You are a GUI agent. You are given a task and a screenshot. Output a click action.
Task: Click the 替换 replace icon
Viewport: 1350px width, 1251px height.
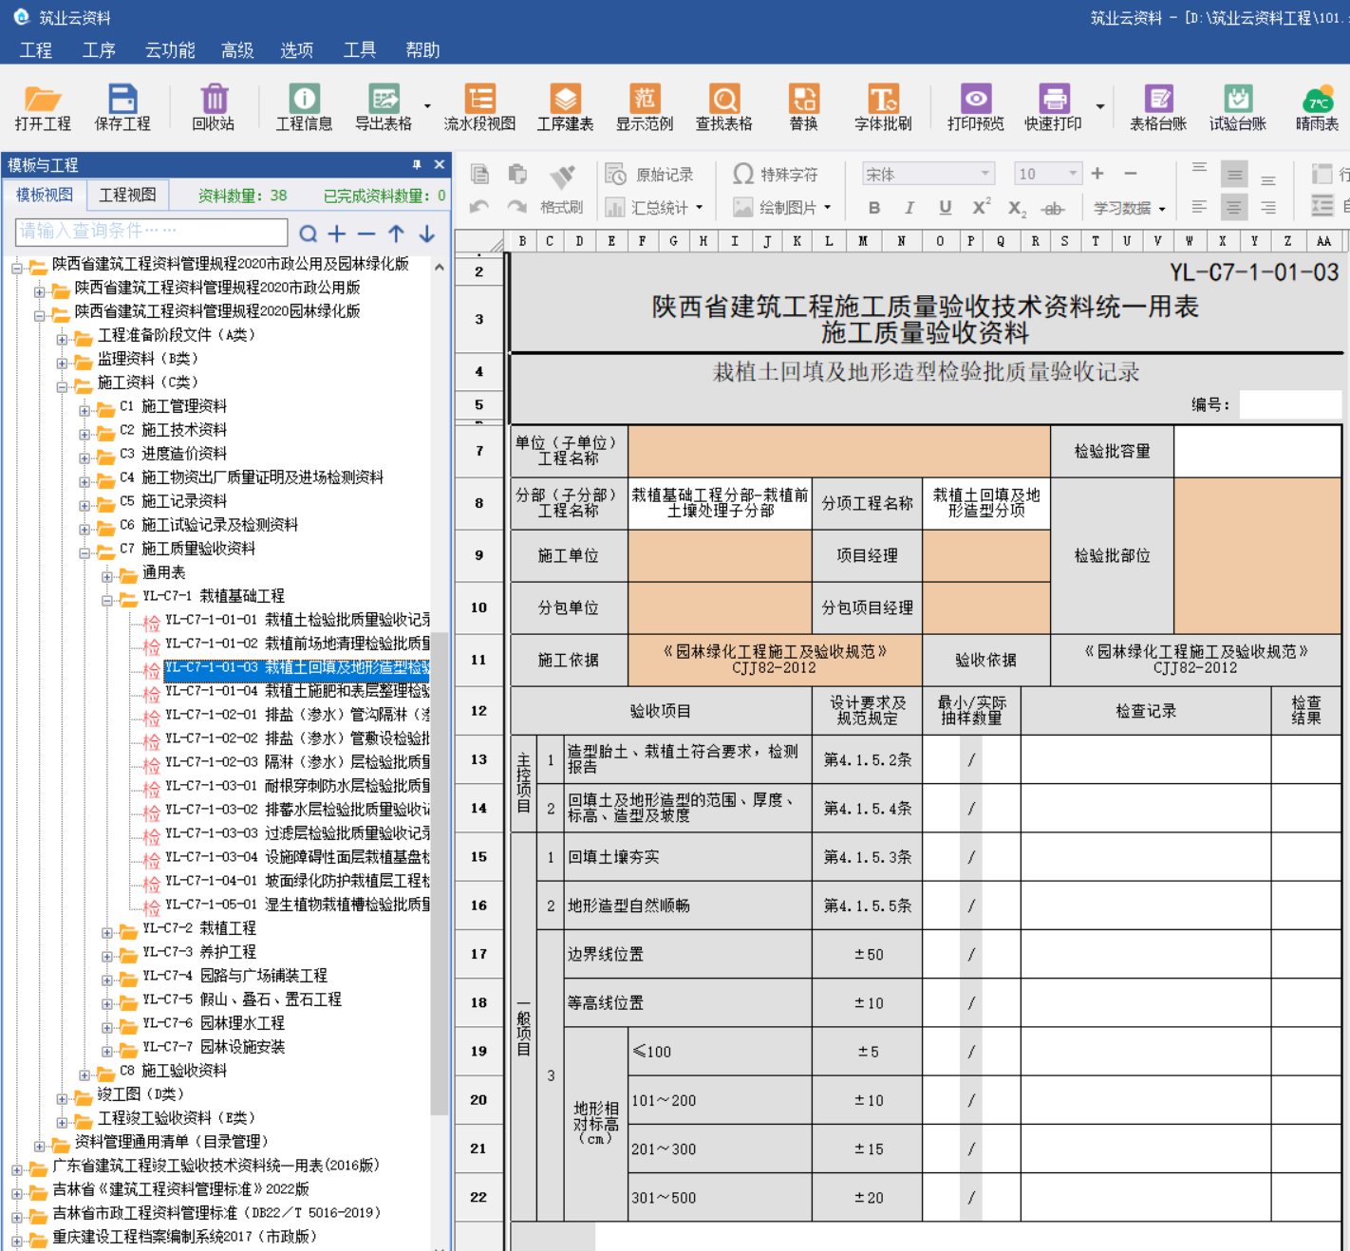(803, 99)
